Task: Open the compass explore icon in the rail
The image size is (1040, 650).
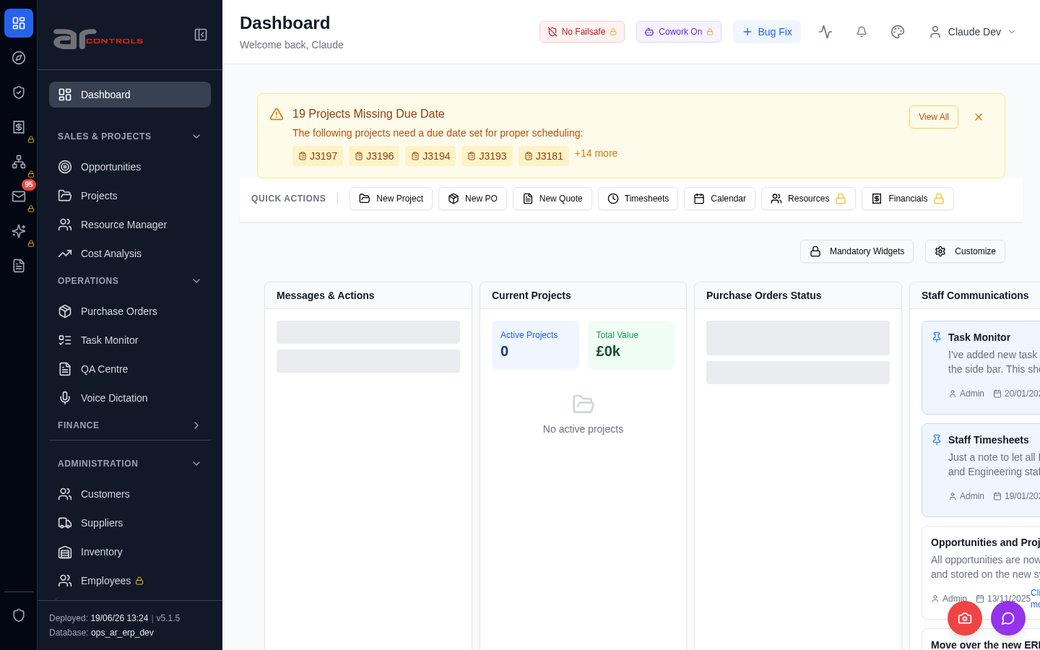Action: 19,58
